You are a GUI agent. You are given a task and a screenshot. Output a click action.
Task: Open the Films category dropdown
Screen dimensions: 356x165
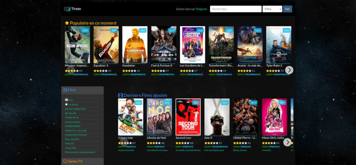coord(272,9)
